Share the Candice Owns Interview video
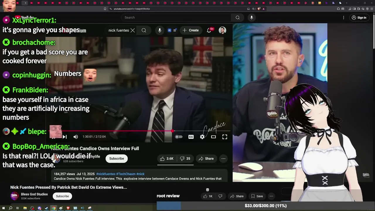 point(206,159)
